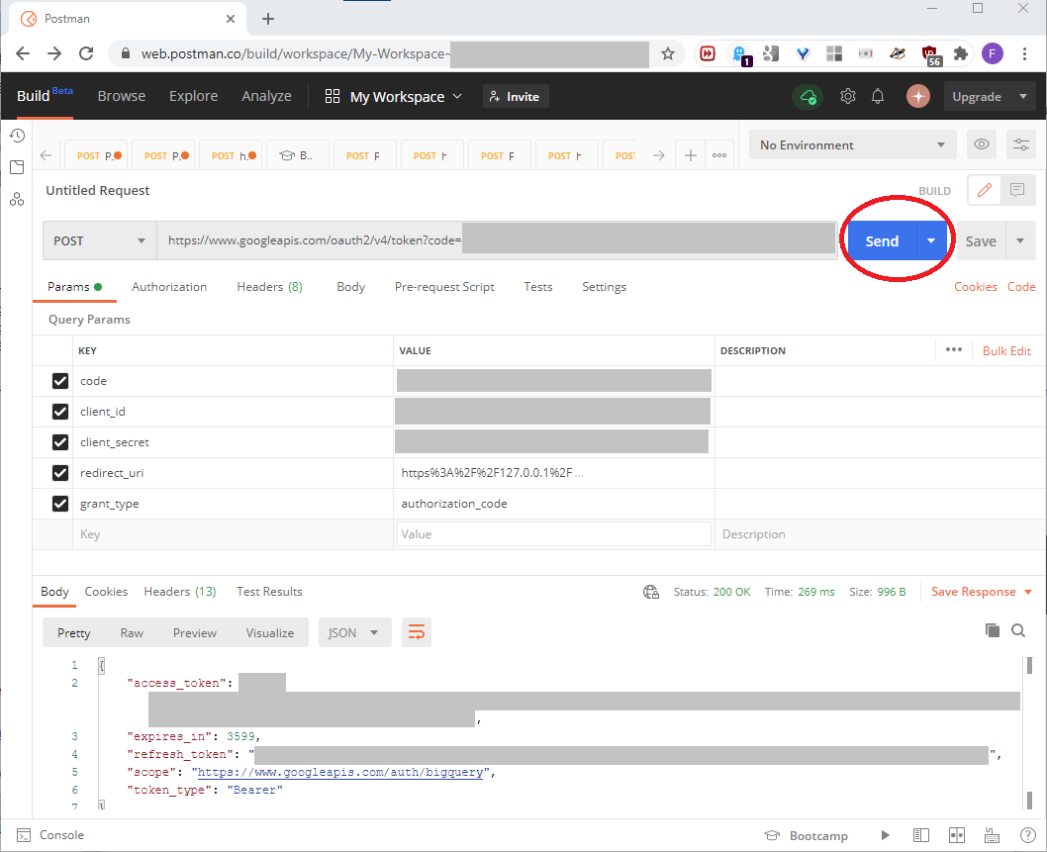The image size is (1047, 852).
Task: Open the Pre-request Script tab
Action: [444, 286]
